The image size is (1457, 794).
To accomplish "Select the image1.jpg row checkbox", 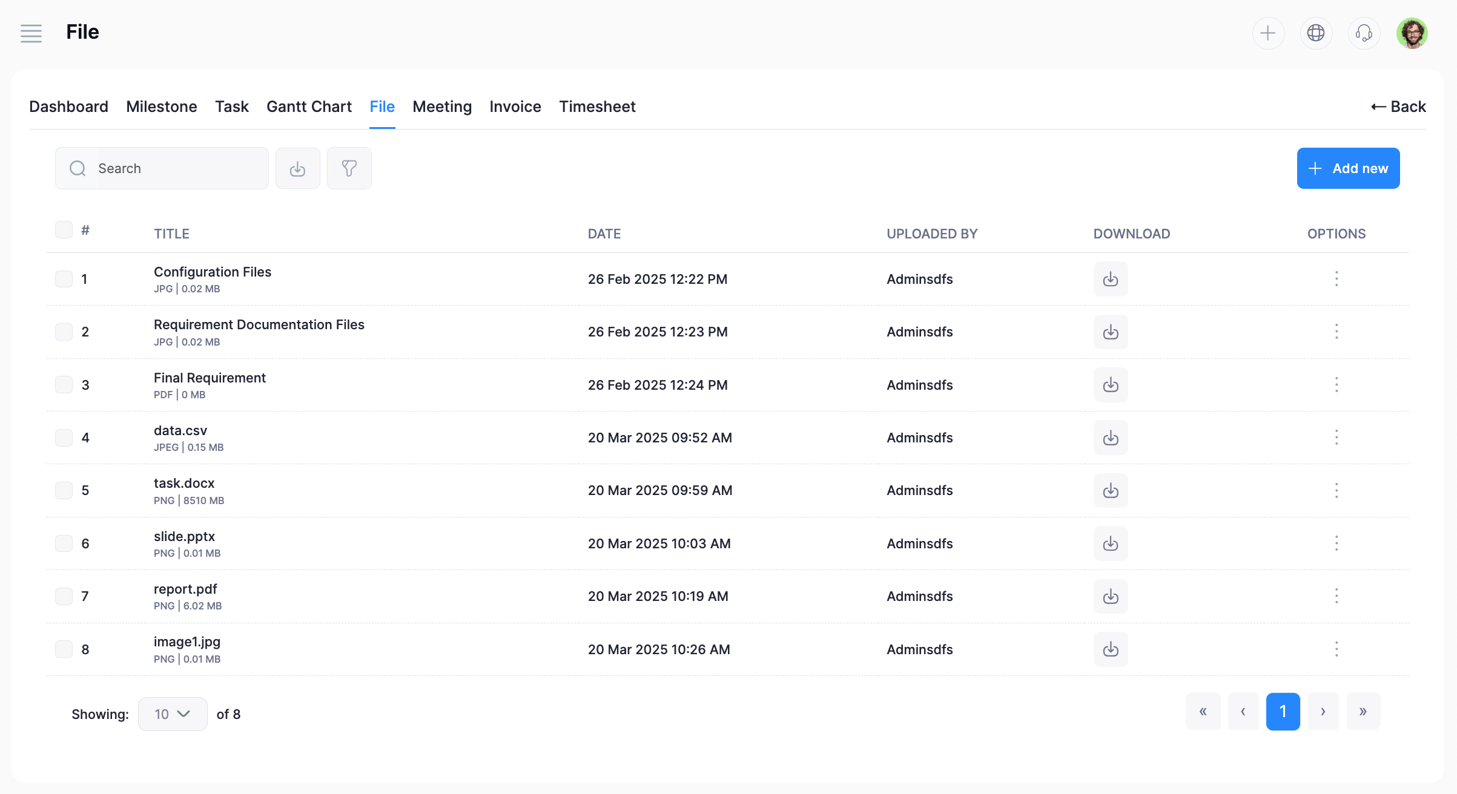I will pos(64,649).
